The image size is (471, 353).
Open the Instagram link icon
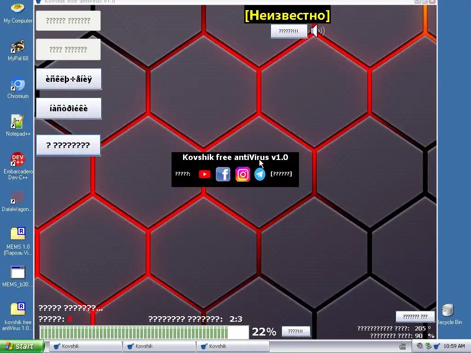(x=243, y=174)
